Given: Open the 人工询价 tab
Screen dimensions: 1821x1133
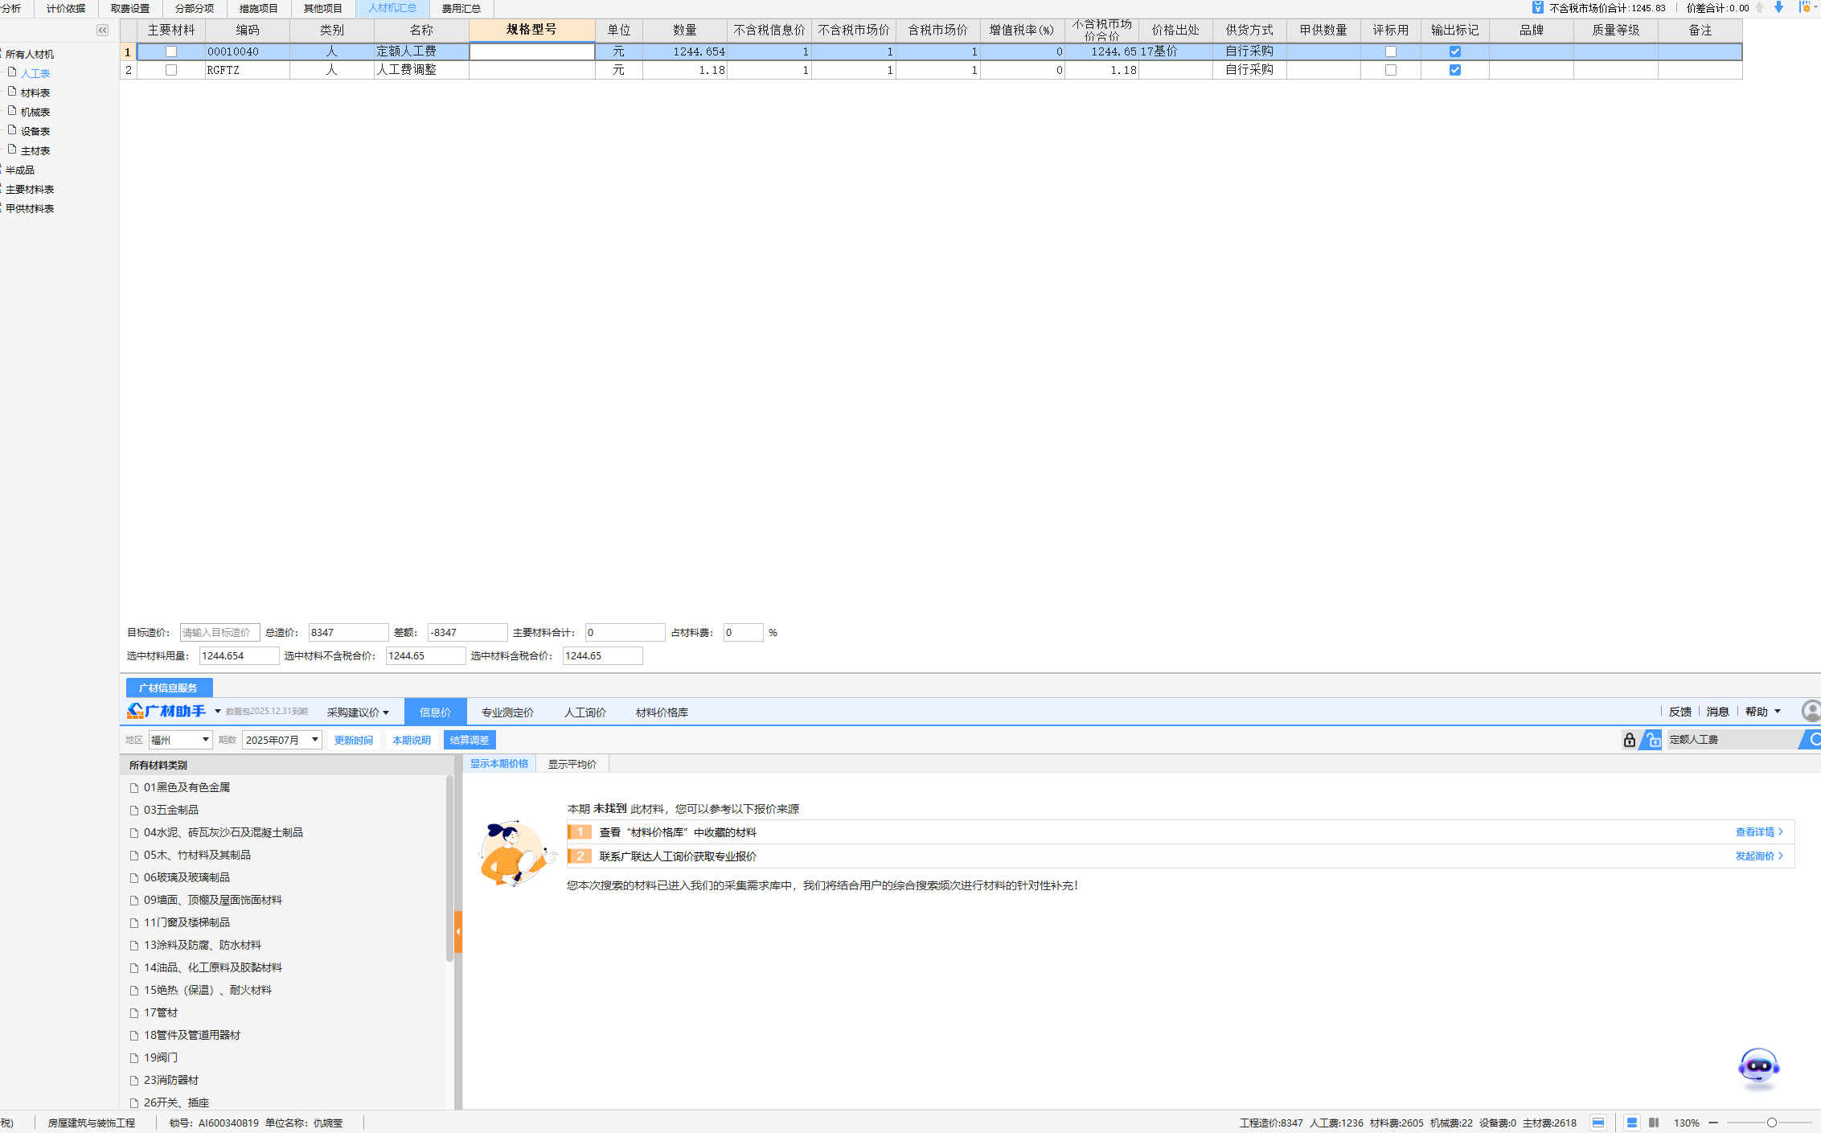Looking at the screenshot, I should coord(584,712).
